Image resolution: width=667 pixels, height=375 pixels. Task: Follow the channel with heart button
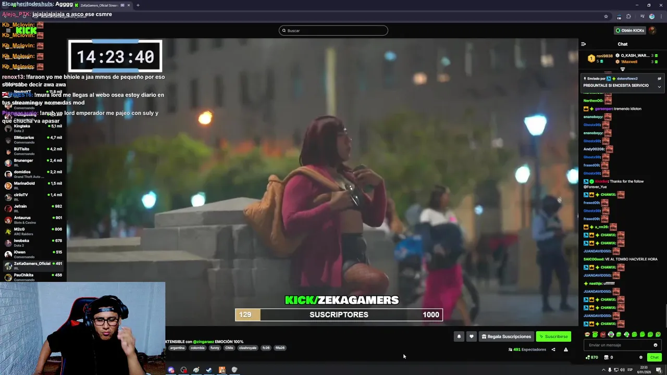click(472, 336)
